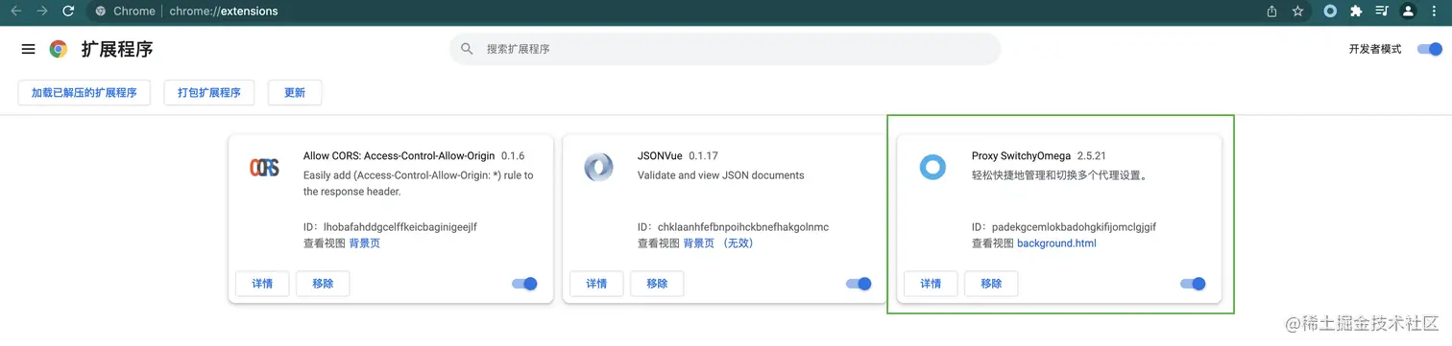Click the Chrome logo beside 扩展程序
Image resolution: width=1452 pixels, height=346 pixels.
(59, 49)
